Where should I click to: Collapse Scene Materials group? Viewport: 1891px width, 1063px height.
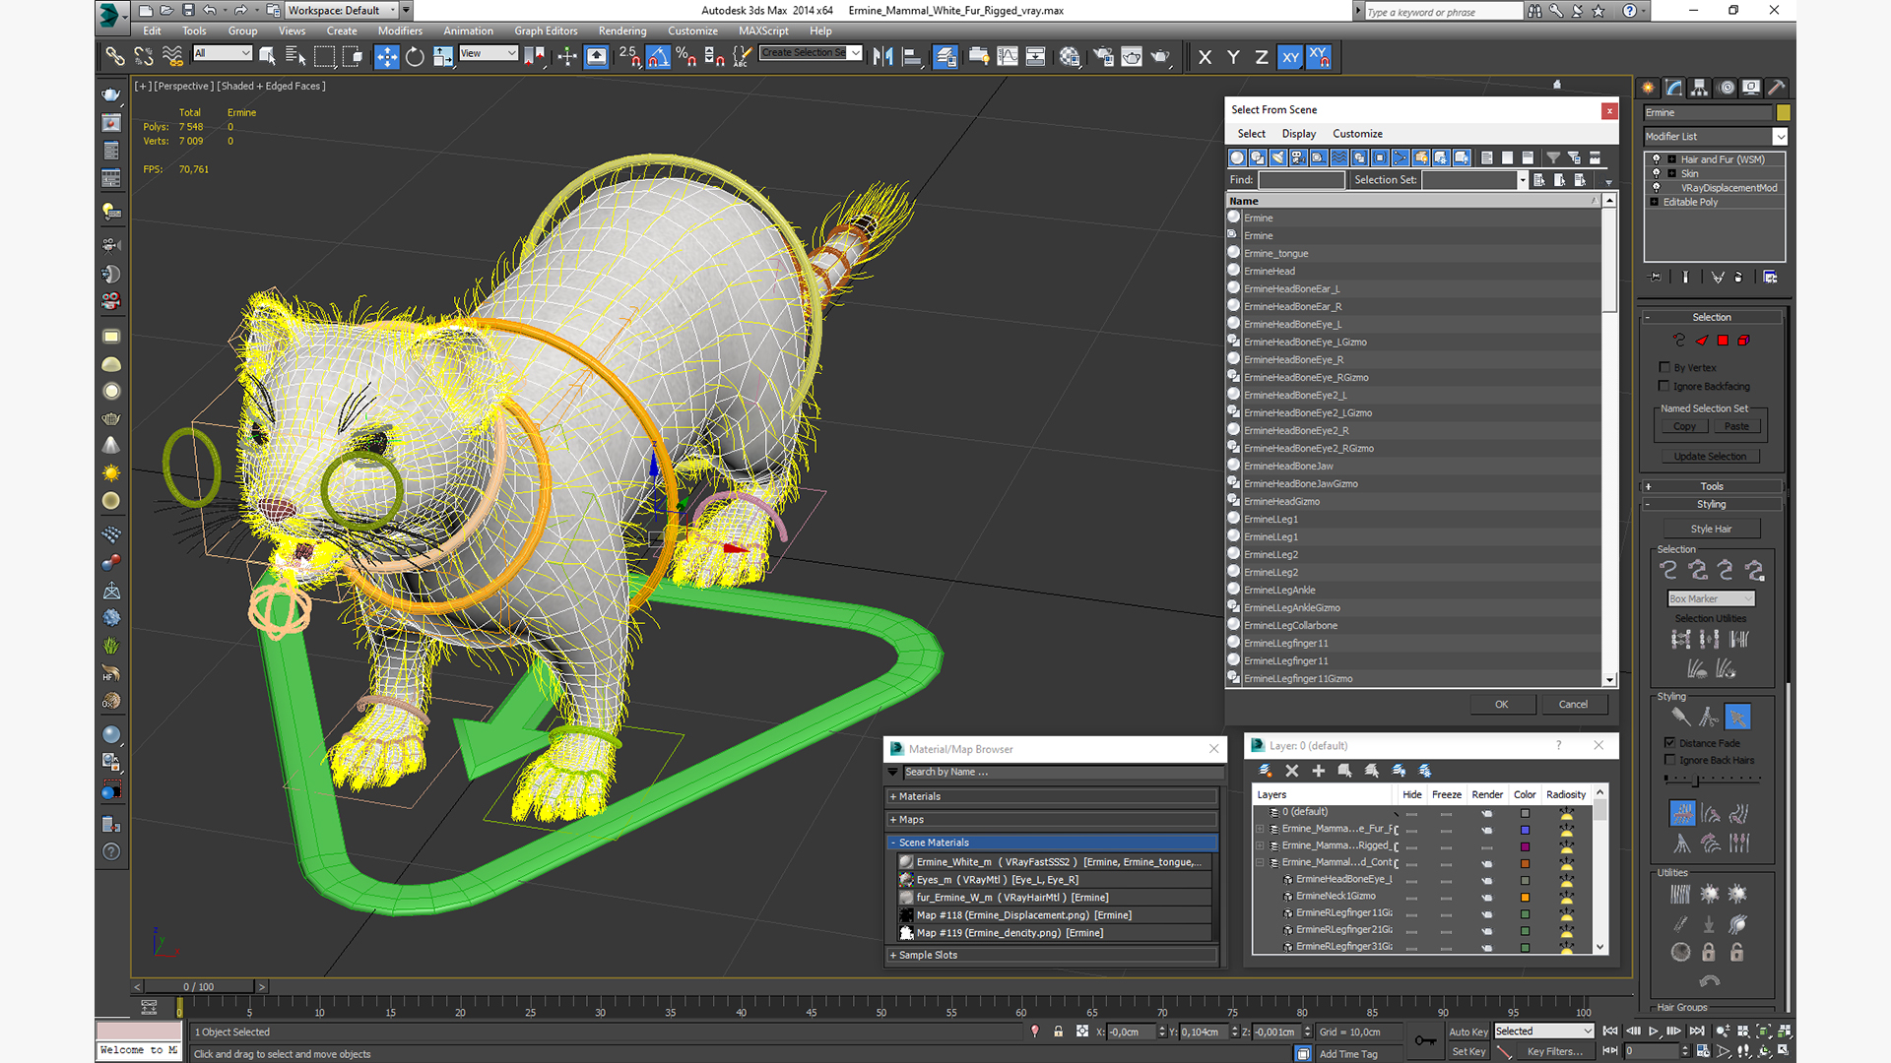pyautogui.click(x=1052, y=843)
